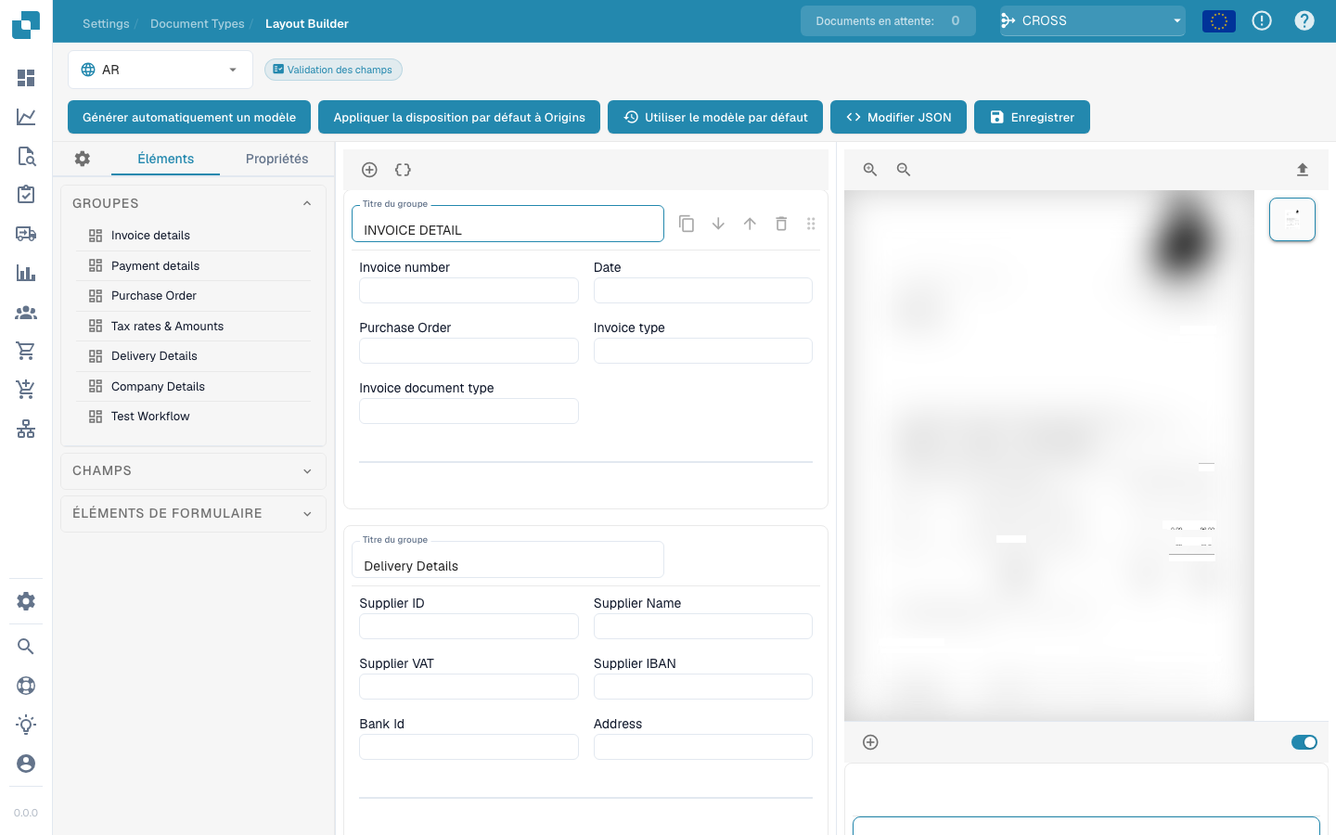Open the document search sidebar icon
The height and width of the screenshot is (835, 1336).
(26, 156)
